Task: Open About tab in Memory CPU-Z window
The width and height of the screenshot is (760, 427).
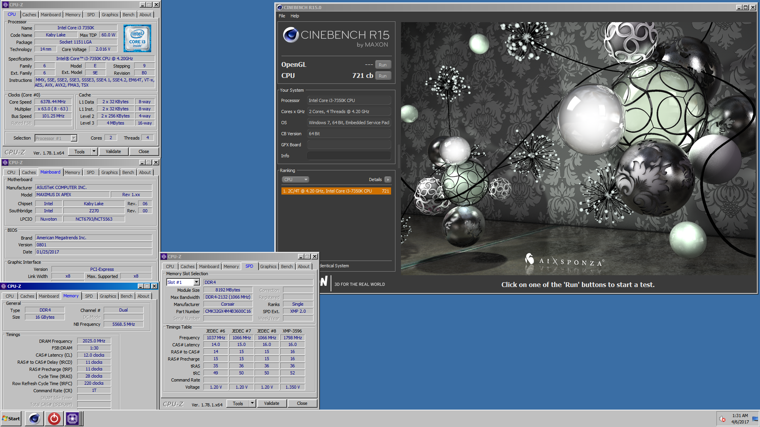Action: click(143, 296)
